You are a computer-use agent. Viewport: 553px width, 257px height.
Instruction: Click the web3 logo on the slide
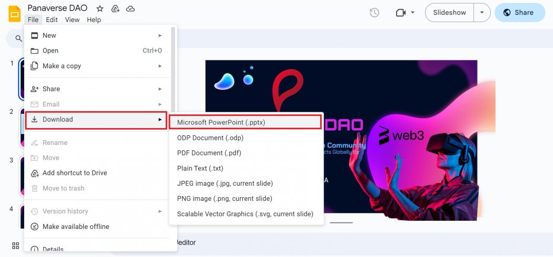click(401, 135)
